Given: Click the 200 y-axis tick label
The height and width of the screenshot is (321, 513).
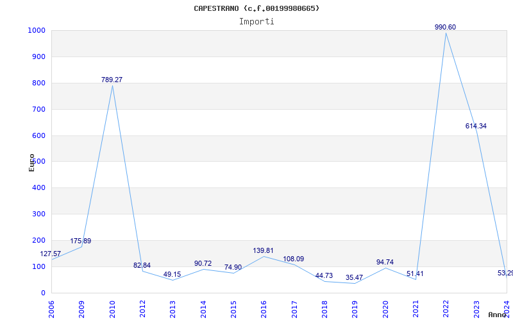Looking at the screenshot, I should 38,240.
